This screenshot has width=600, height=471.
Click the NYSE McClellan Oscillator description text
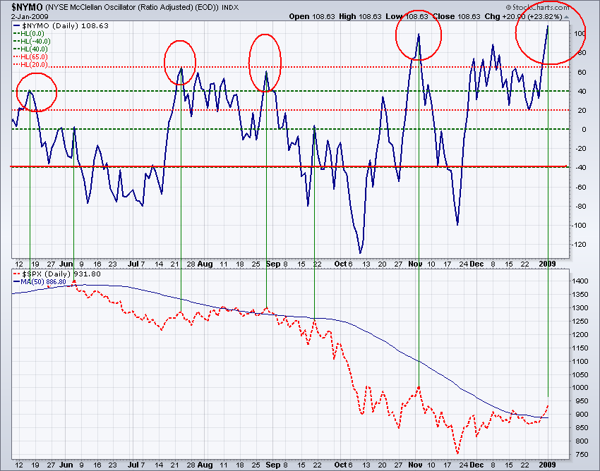(x=132, y=7)
